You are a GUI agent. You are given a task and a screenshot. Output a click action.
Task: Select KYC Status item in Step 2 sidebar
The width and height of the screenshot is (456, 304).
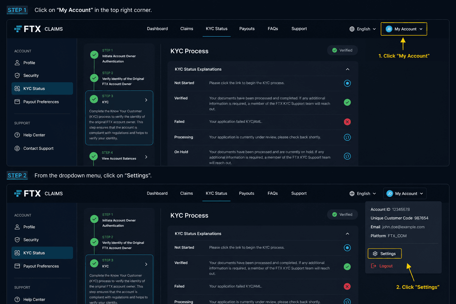(x=42, y=253)
